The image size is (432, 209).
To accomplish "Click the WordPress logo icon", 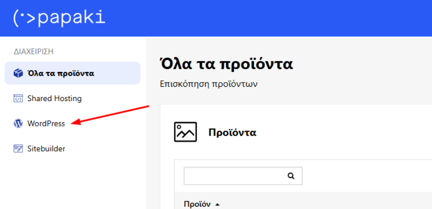I will point(18,124).
